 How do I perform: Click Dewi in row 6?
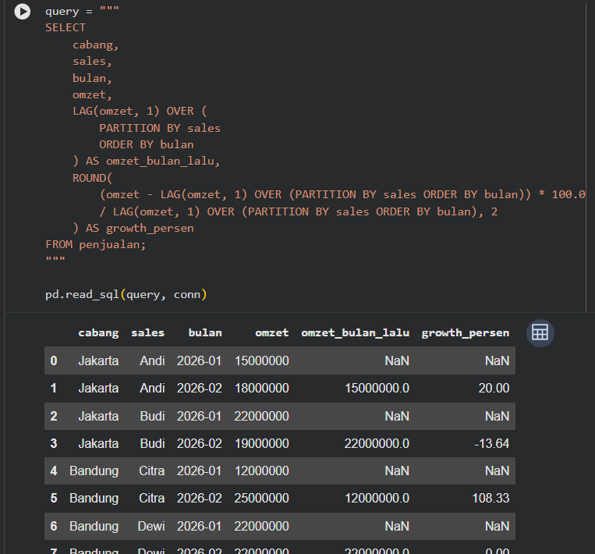click(x=151, y=526)
